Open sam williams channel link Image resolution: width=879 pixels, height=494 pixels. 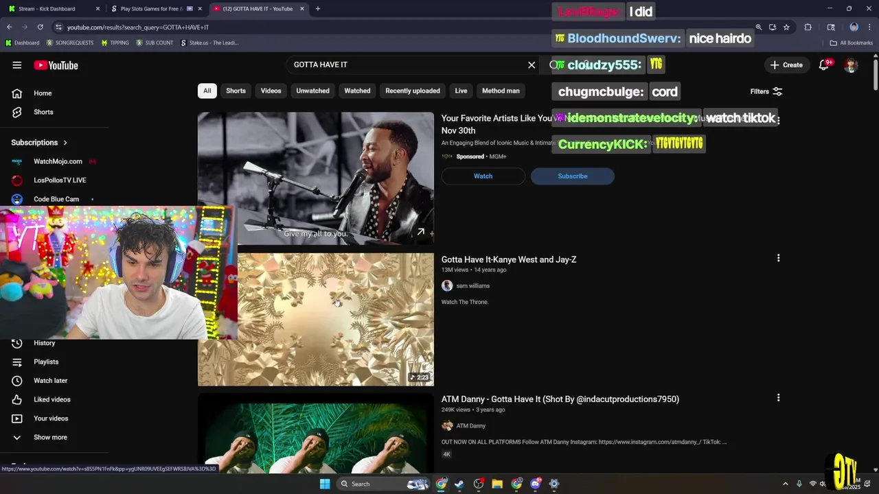[x=473, y=286]
